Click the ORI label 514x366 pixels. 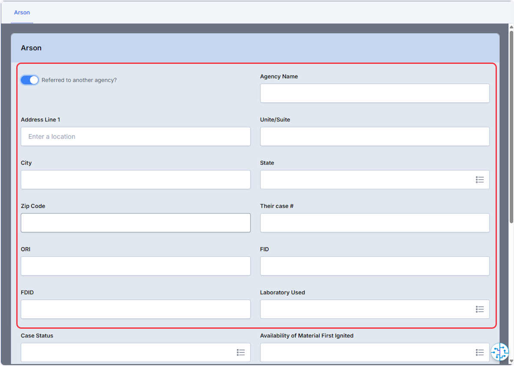[26, 249]
